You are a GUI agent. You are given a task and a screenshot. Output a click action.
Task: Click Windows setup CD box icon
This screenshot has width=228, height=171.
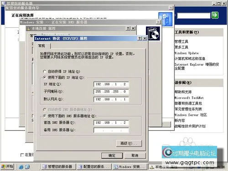(x=153, y=33)
